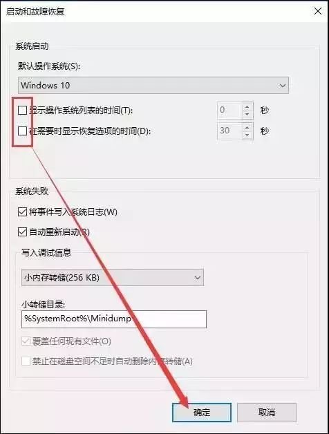Toggle 禁止在磁盘空间不足时自动删除内存转储 checkbox
329x434 pixels.
point(26,361)
